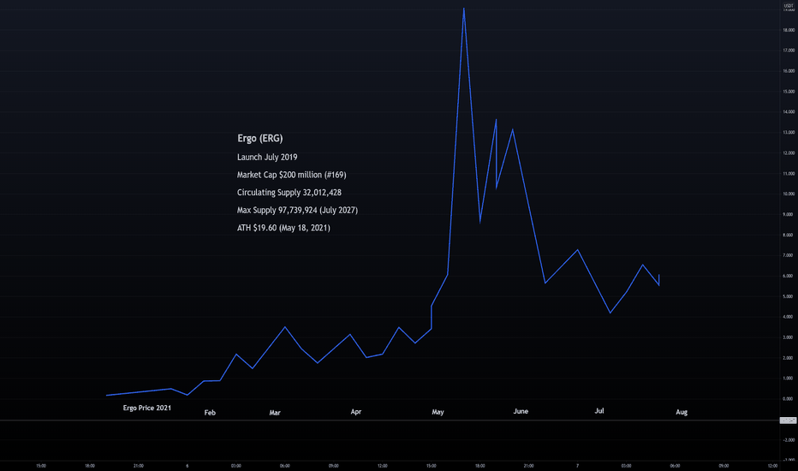Click the 'Aug' month label
This screenshot has height=471, width=798.
coord(682,413)
